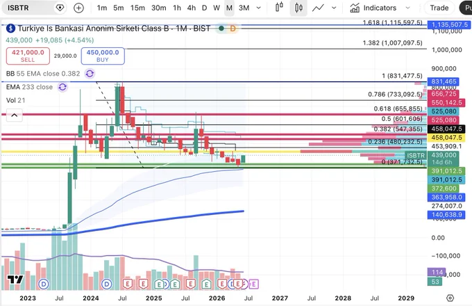Click the chart title Turkiye Is Bankasi text
Screen dimensions: 472x306
pos(114,29)
